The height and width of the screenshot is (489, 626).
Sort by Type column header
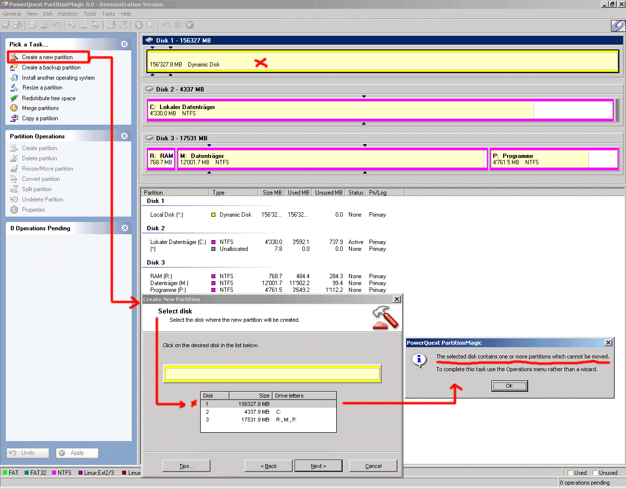(234, 193)
